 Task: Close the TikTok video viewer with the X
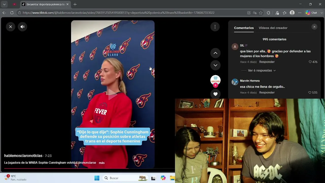(x=11, y=27)
